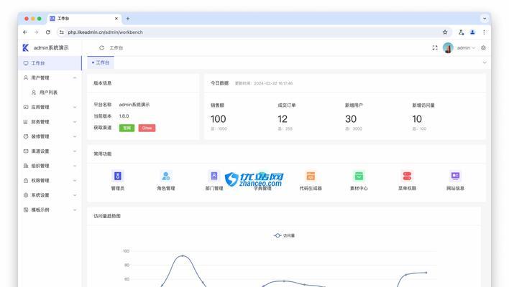Click the browser address bar URL

point(105,32)
